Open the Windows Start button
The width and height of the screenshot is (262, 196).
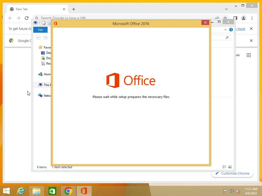pos(6,191)
